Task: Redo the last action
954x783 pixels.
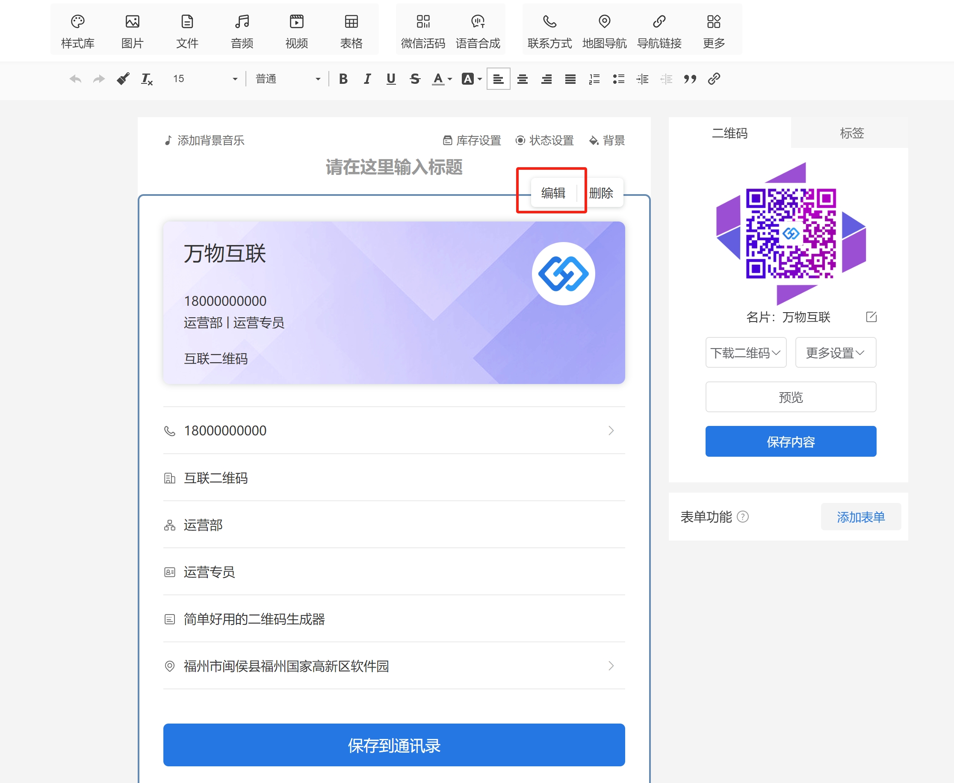Action: (99, 79)
